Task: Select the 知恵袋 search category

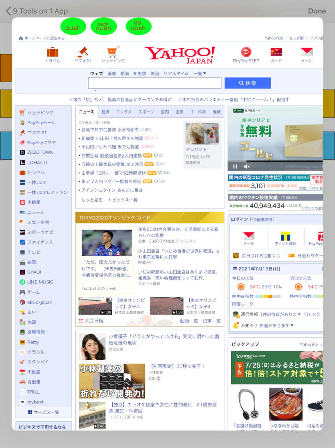Action: coord(140,73)
